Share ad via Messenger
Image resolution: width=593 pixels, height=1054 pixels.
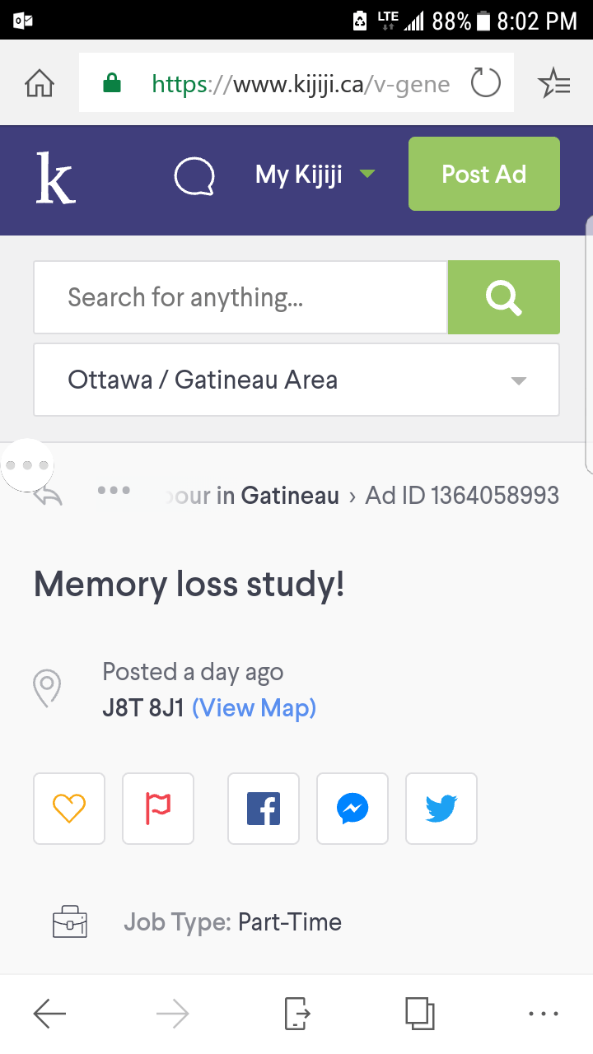(353, 809)
